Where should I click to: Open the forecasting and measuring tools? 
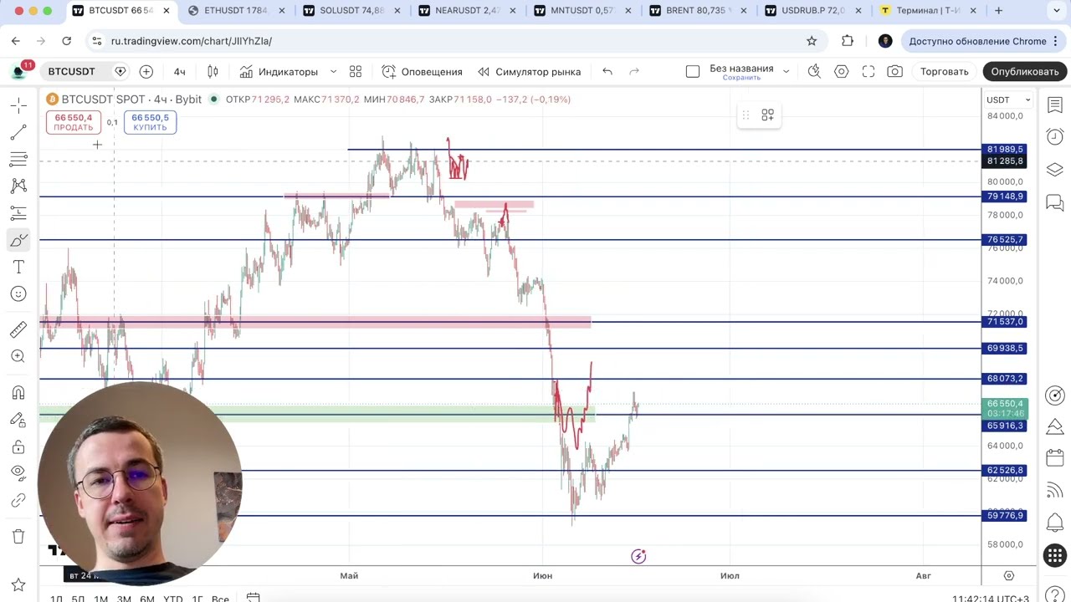(x=18, y=212)
